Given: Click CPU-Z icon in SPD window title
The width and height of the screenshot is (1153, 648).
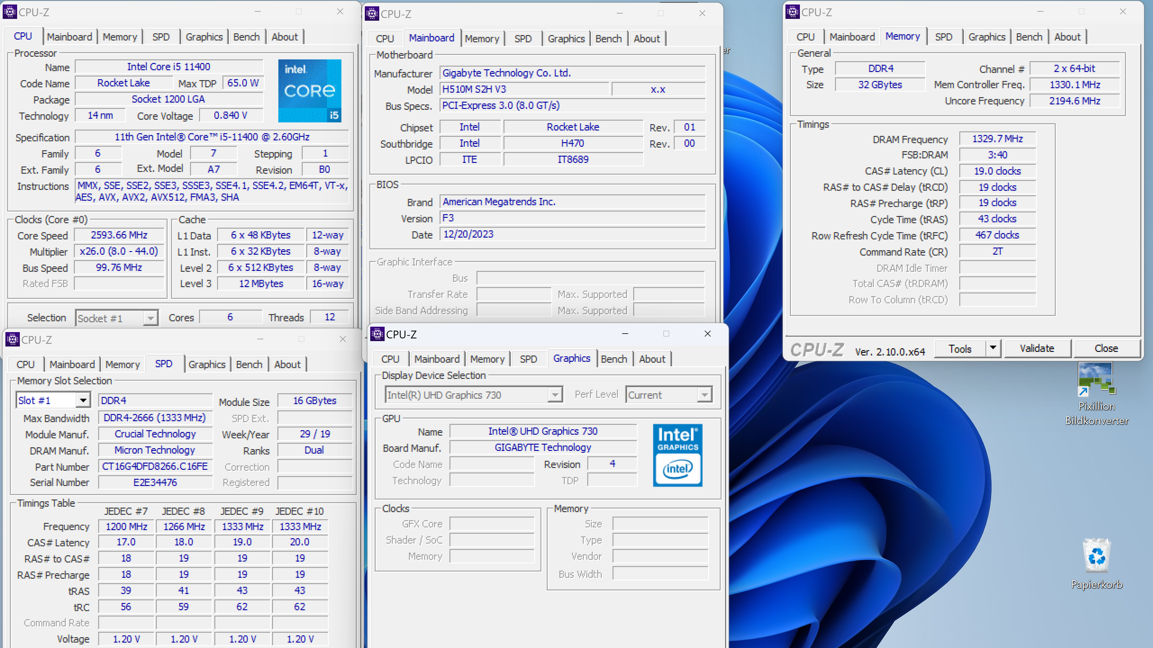Looking at the screenshot, I should [x=13, y=339].
